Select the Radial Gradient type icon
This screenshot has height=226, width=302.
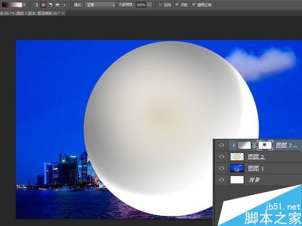click(43, 5)
